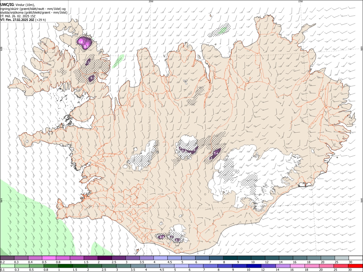The width and height of the screenshot is (363, 272).
Task: Select the dark teal top-row swatch labeled 8
Action: [230, 258]
